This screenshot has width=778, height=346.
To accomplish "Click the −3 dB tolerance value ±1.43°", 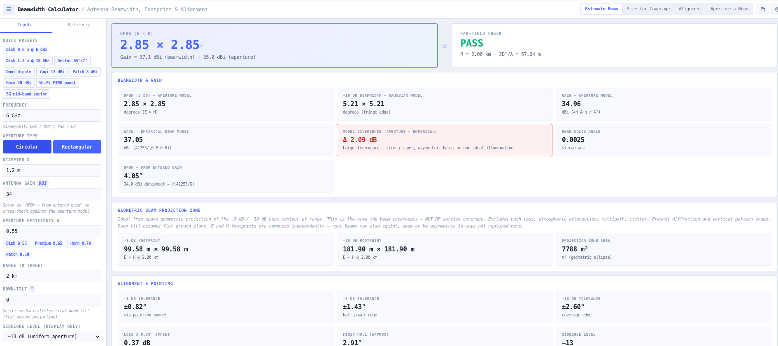I will click(x=354, y=307).
